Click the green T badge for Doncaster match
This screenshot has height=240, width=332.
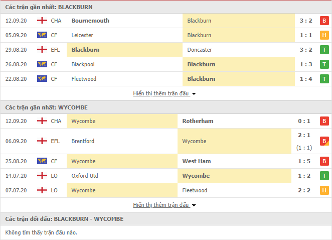click(x=324, y=50)
